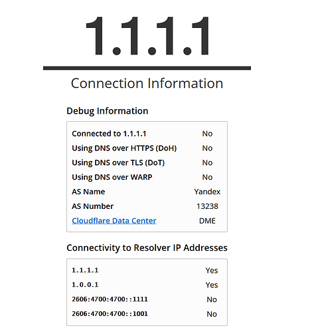Click the Connectivity to Resolver IP Addresses heading
The width and height of the screenshot is (328, 332).
pos(147,248)
